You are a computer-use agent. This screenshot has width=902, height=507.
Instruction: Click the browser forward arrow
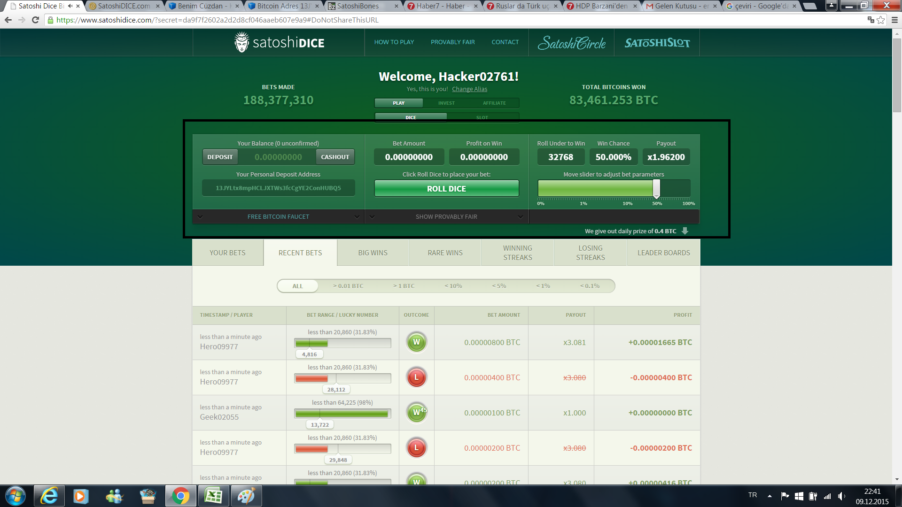(22, 20)
